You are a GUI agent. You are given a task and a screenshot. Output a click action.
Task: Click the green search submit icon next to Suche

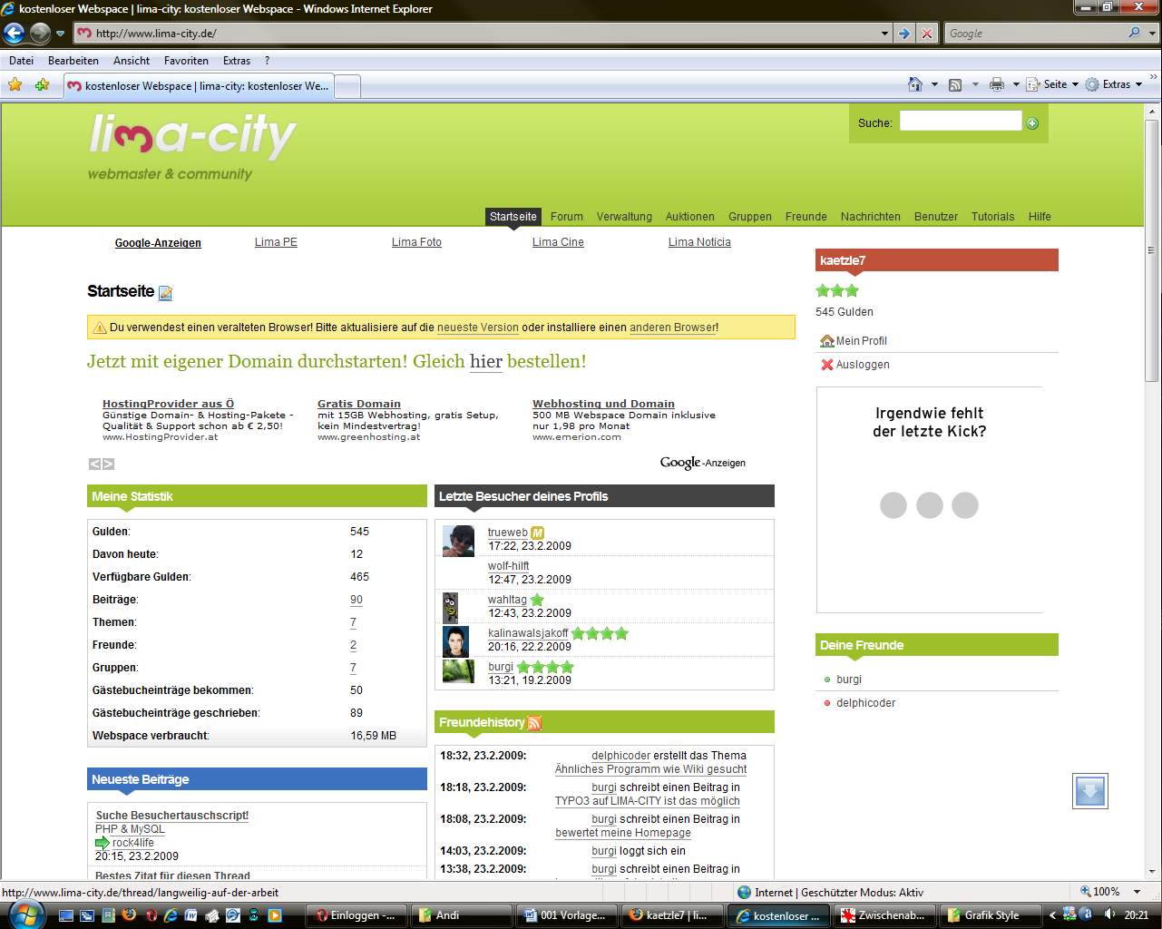point(1032,123)
